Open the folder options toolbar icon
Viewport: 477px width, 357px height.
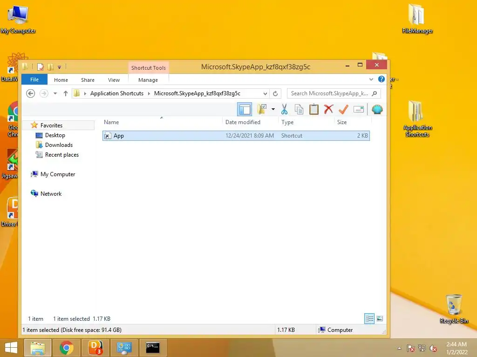pos(262,109)
